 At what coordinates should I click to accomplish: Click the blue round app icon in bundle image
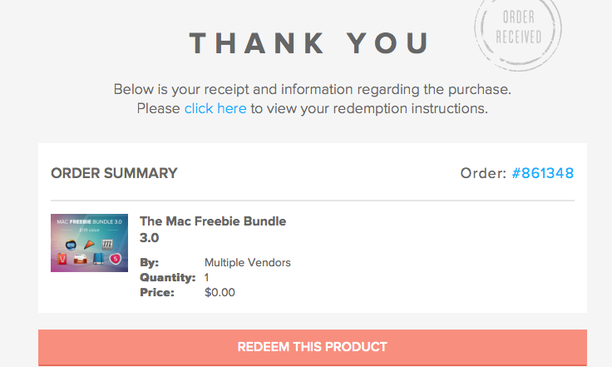point(72,245)
